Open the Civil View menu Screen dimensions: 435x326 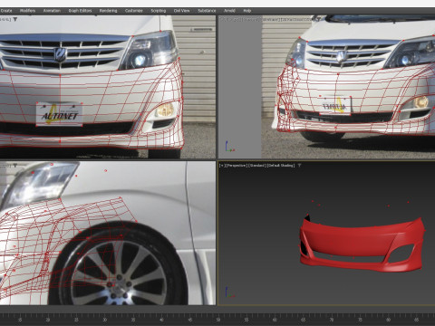(x=181, y=11)
